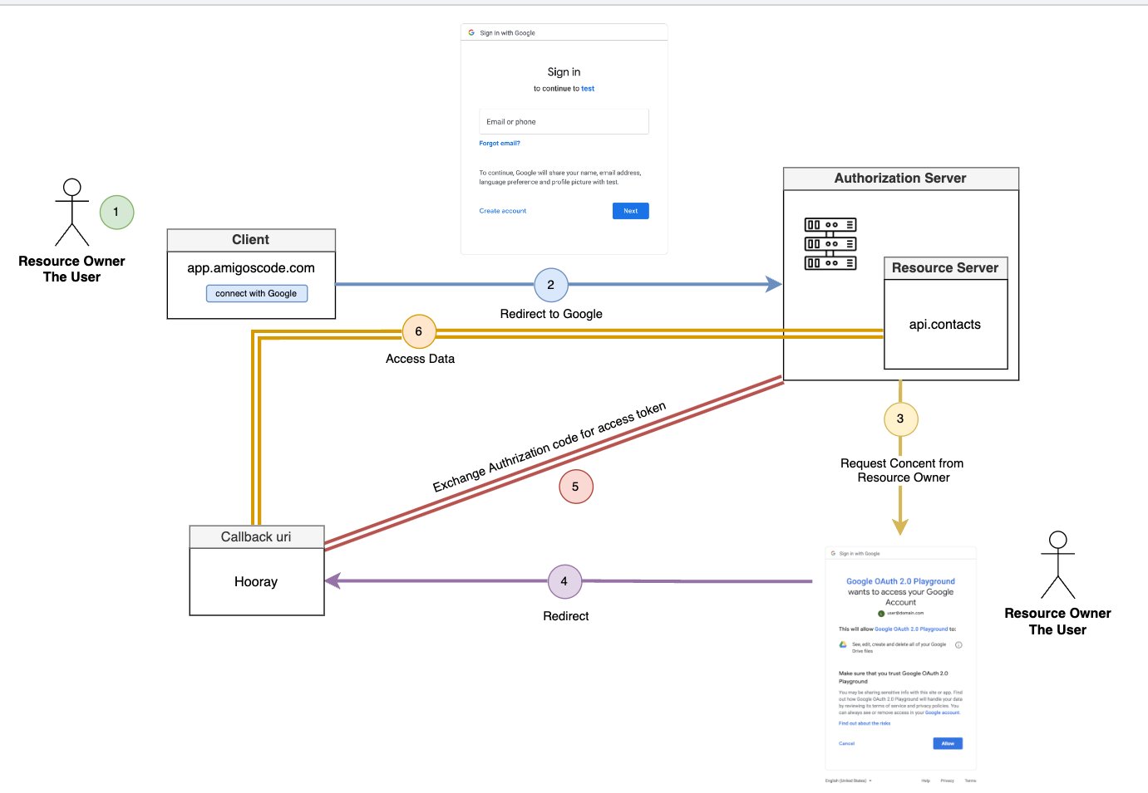Click the Cancel link on consent screen
The width and height of the screenshot is (1148, 793).
pyautogui.click(x=846, y=743)
